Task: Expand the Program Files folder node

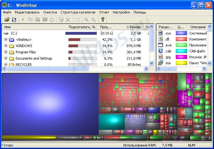Action: coord(6,52)
